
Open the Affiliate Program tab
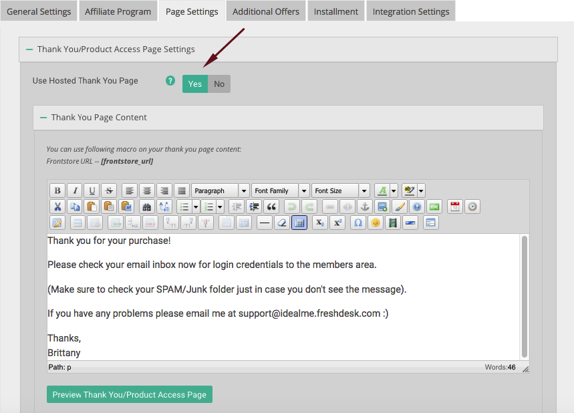(x=118, y=11)
